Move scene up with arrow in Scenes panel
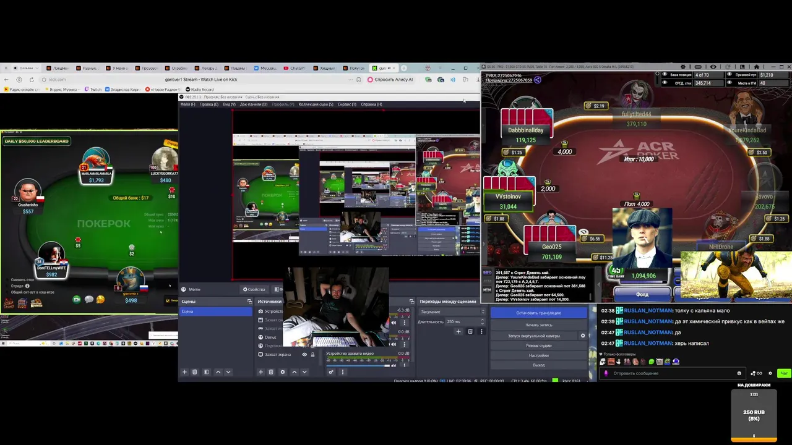 tap(218, 372)
